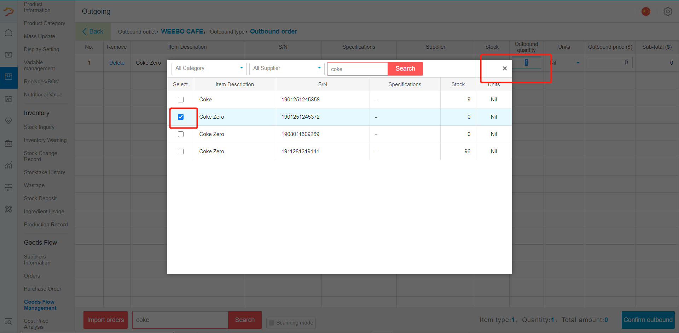Open Receipes/BOM menu item
Screen dimensions: 679x333
point(42,82)
